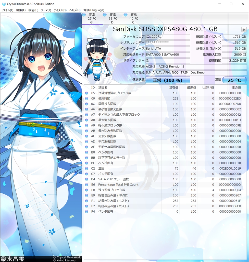Click the 25 °C temperature button
The image size is (249, 262).
click(x=234, y=80)
